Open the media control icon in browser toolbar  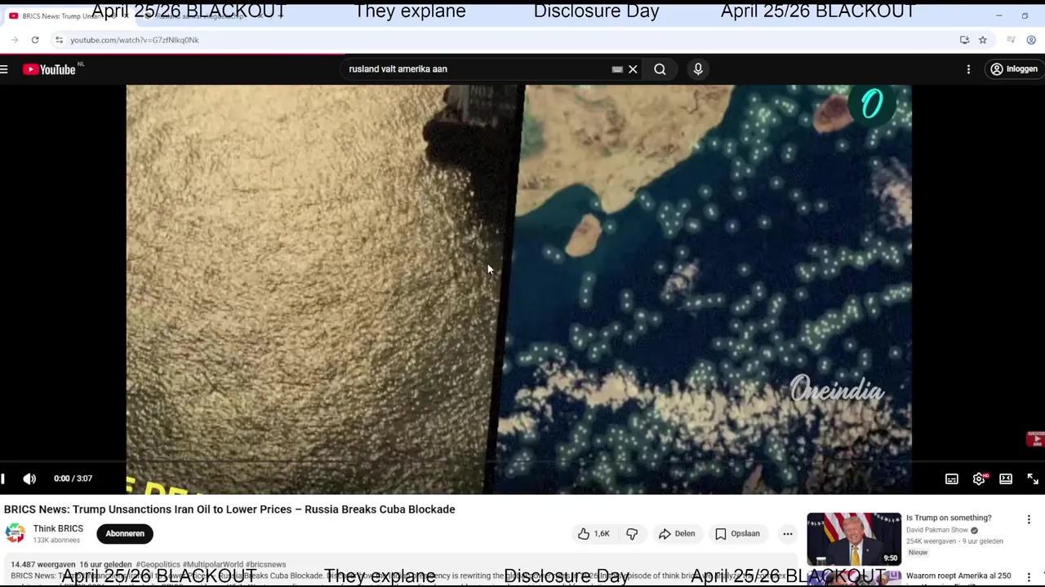click(x=1011, y=40)
